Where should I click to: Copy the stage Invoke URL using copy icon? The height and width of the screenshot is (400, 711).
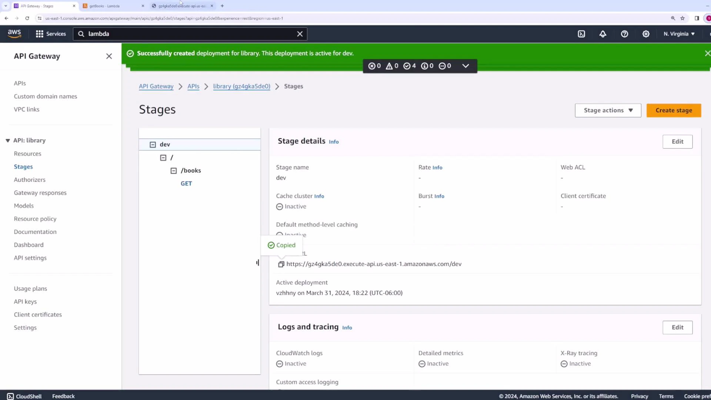(281, 264)
